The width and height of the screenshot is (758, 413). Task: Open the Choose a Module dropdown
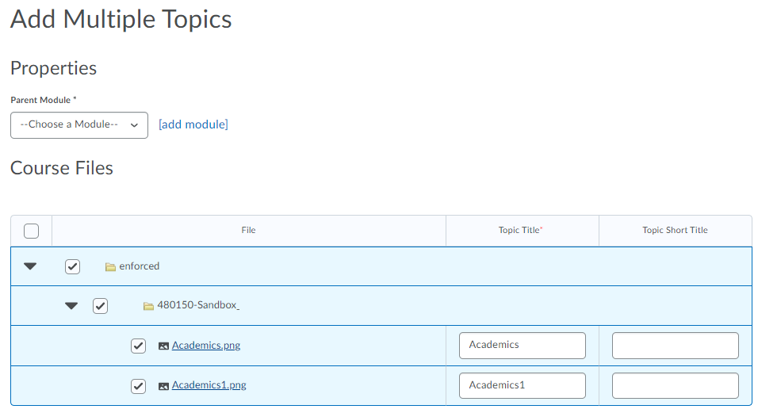79,125
